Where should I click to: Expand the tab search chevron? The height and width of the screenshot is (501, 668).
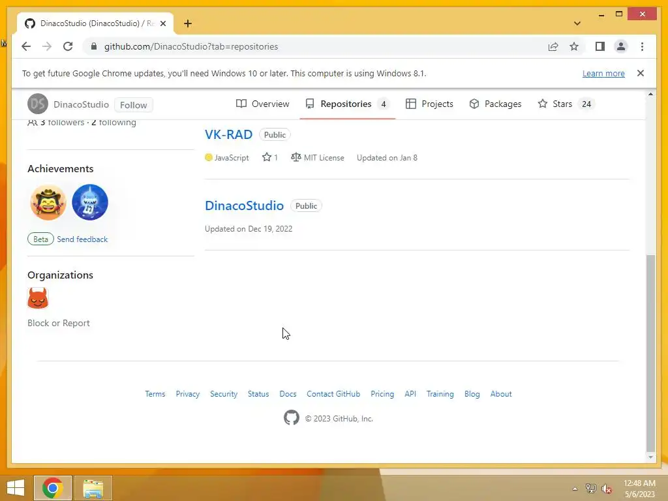[577, 23]
